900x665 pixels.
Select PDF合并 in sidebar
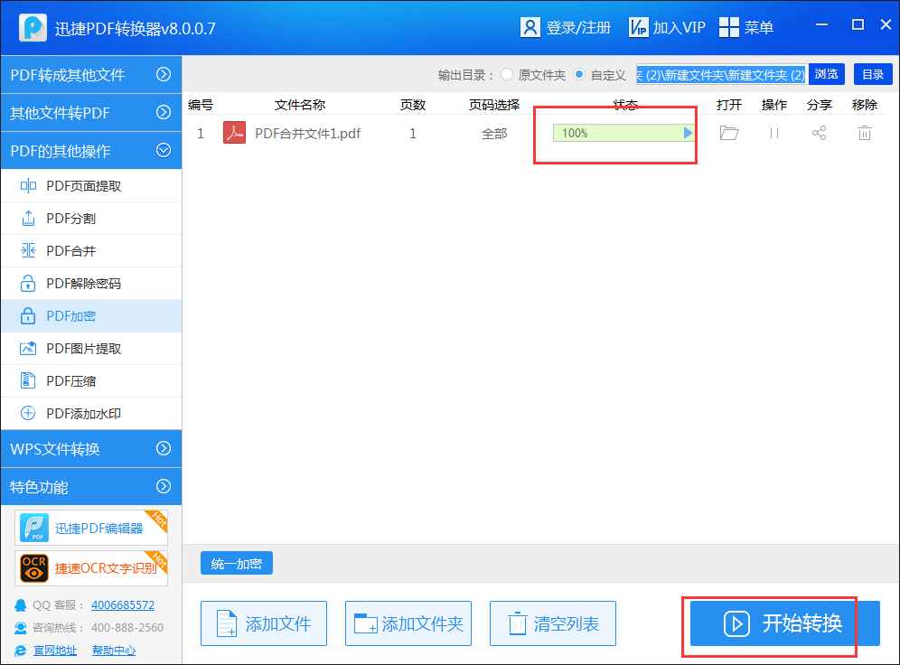pos(91,251)
